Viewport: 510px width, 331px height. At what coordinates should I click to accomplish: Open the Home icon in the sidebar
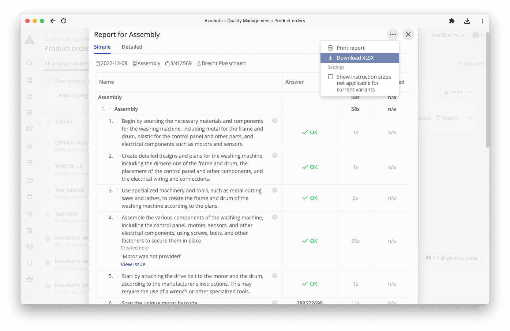click(30, 63)
